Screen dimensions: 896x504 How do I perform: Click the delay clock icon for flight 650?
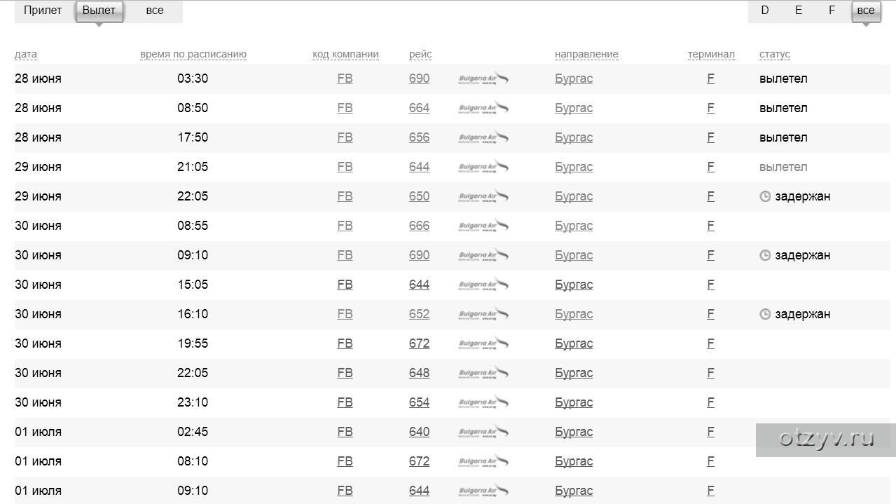point(765,196)
